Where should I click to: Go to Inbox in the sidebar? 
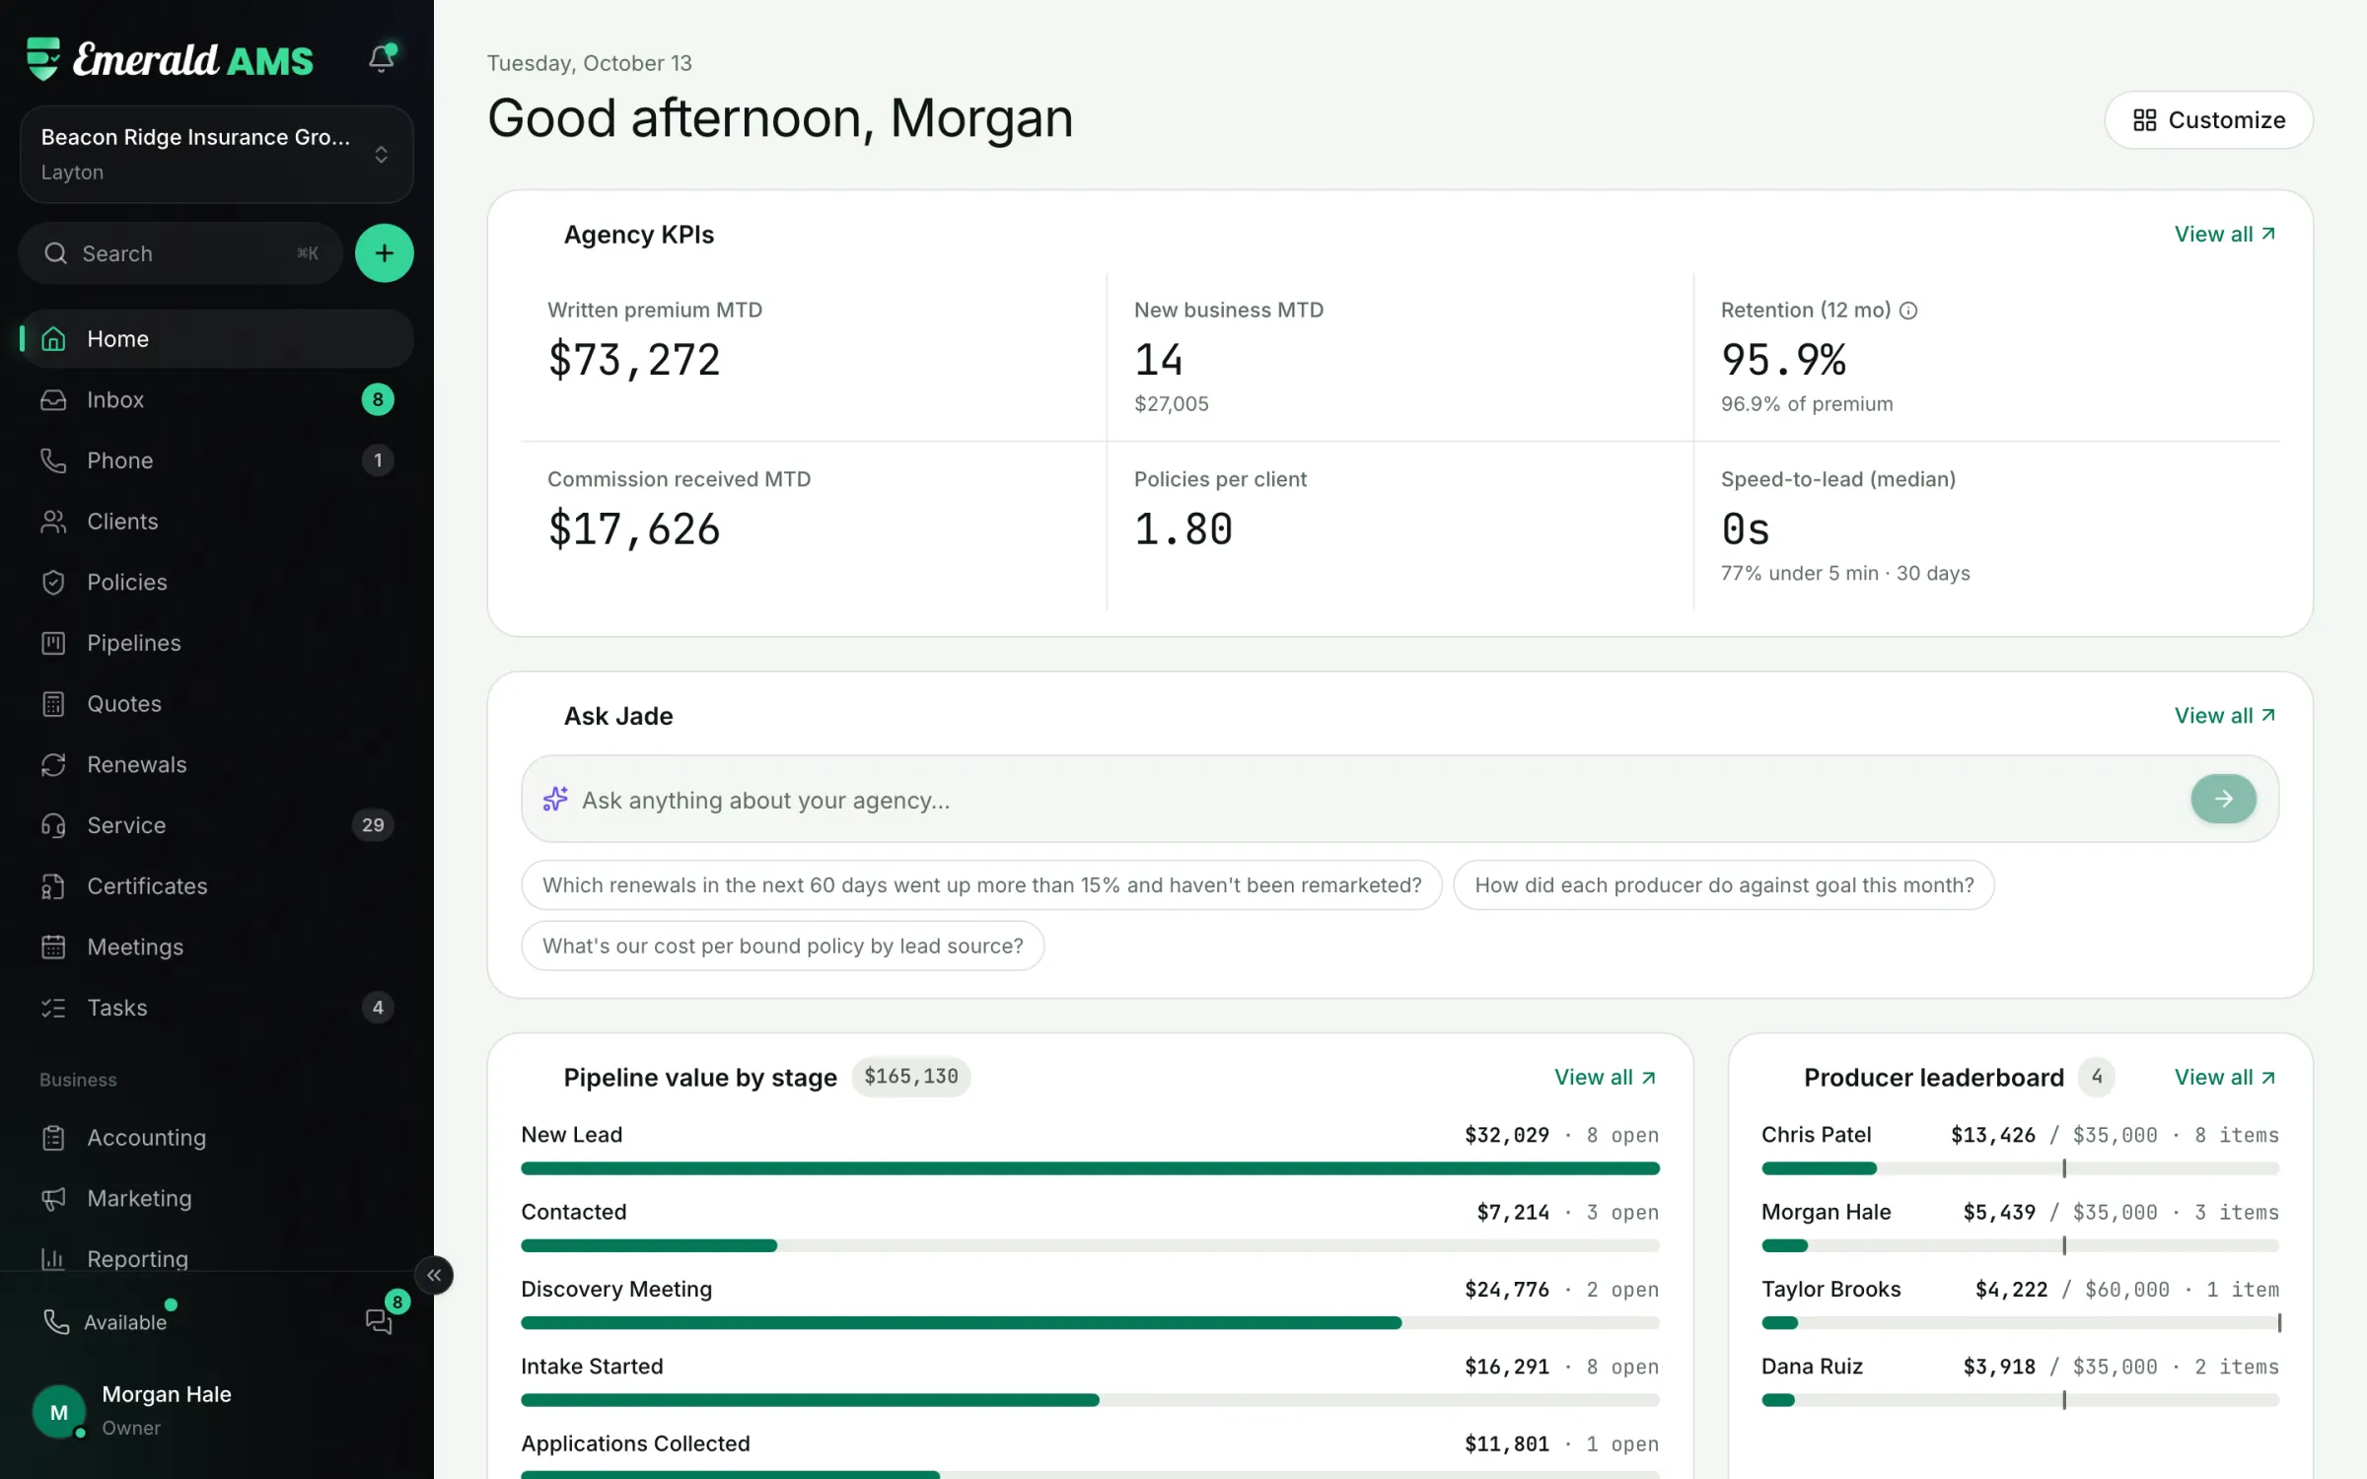point(217,399)
